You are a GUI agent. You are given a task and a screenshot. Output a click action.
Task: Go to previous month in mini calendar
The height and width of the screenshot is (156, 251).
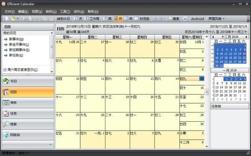(213, 37)
